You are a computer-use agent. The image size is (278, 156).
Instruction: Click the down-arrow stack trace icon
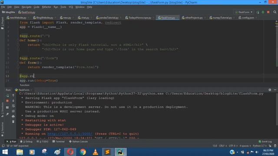(13, 101)
